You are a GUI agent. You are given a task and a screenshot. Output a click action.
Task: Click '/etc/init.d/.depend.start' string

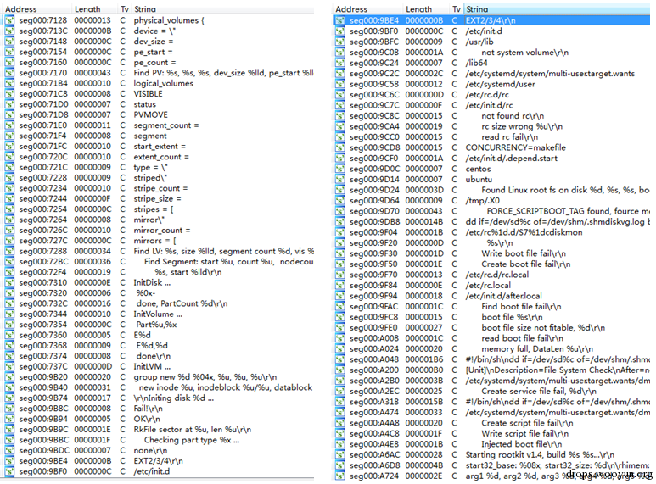click(x=511, y=158)
